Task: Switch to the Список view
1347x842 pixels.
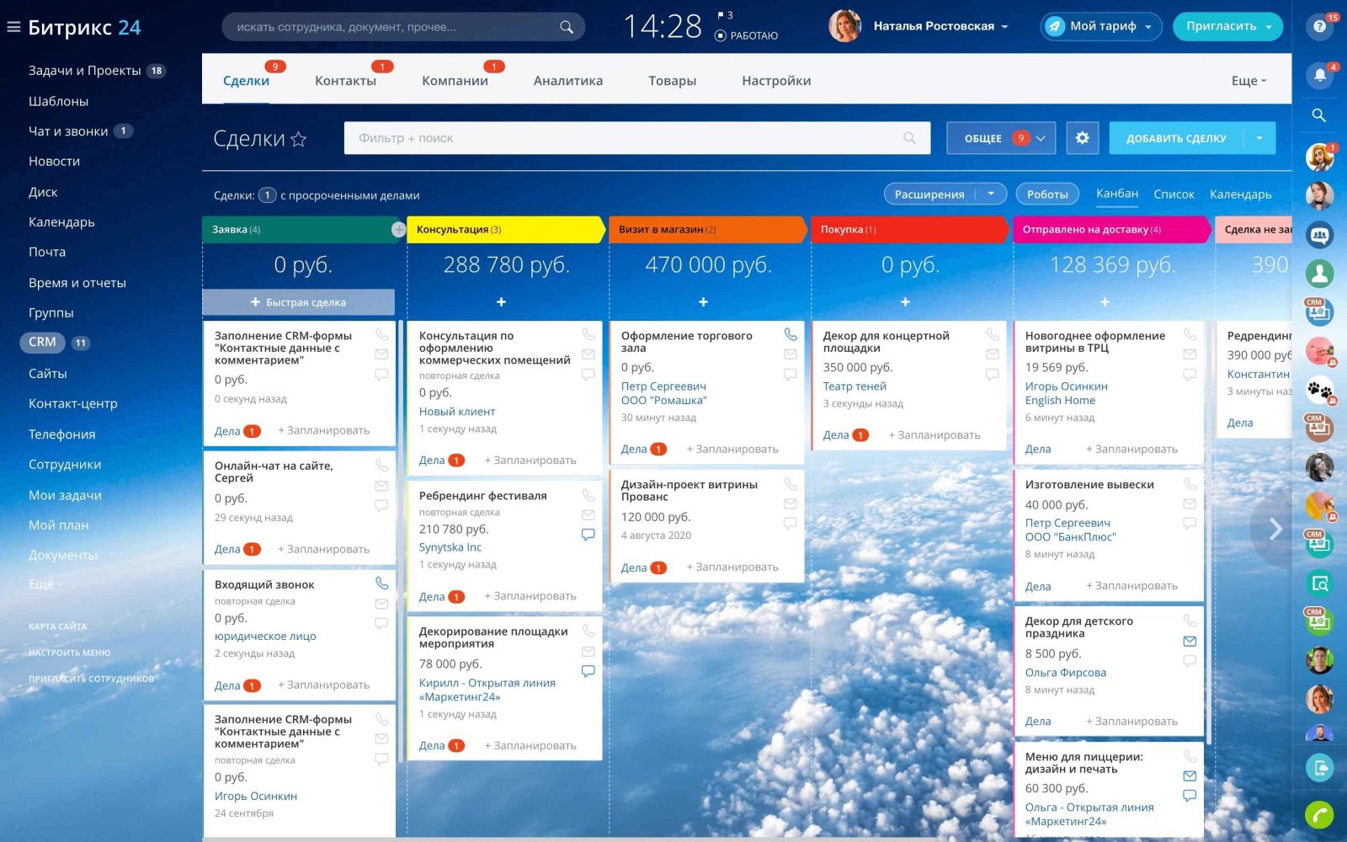Action: point(1174,195)
